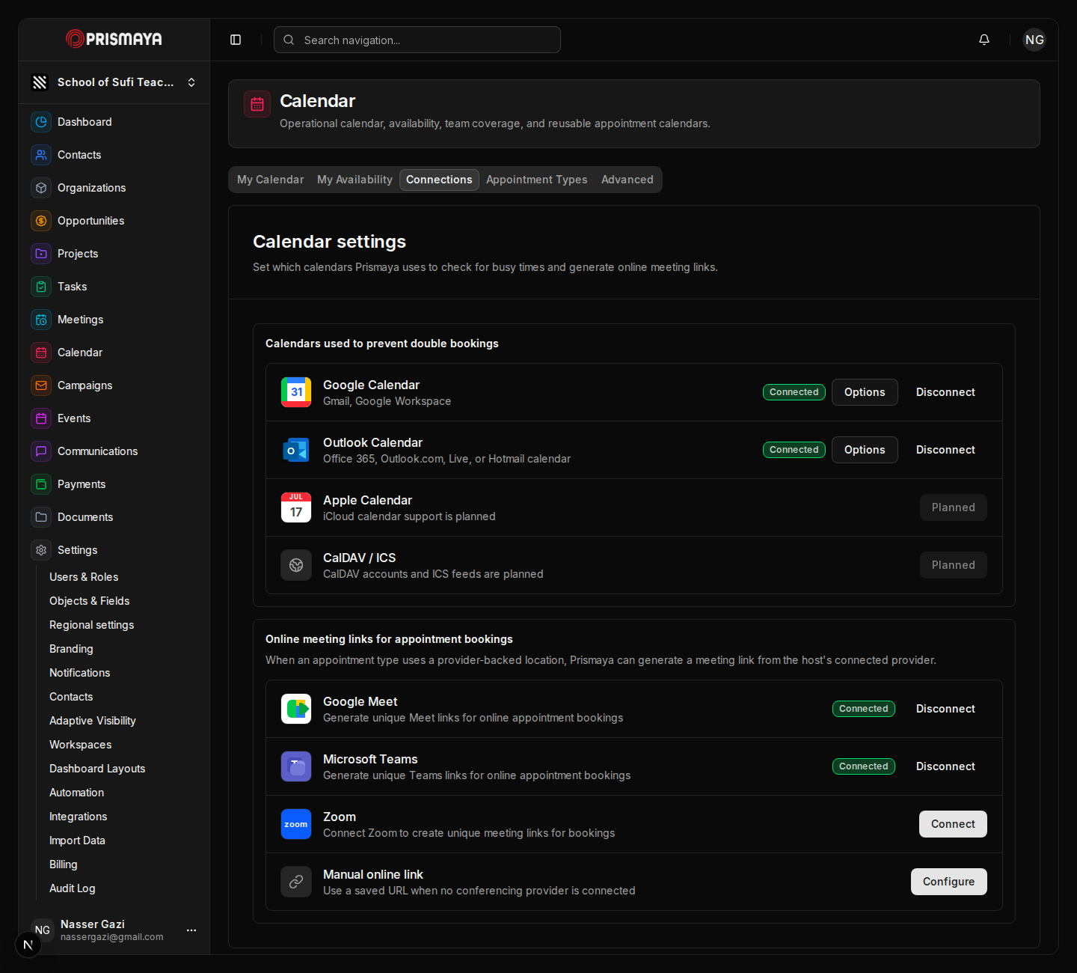Connect Zoom

click(953, 824)
